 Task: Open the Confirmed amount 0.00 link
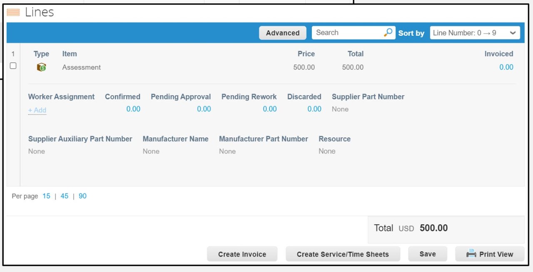click(x=133, y=109)
